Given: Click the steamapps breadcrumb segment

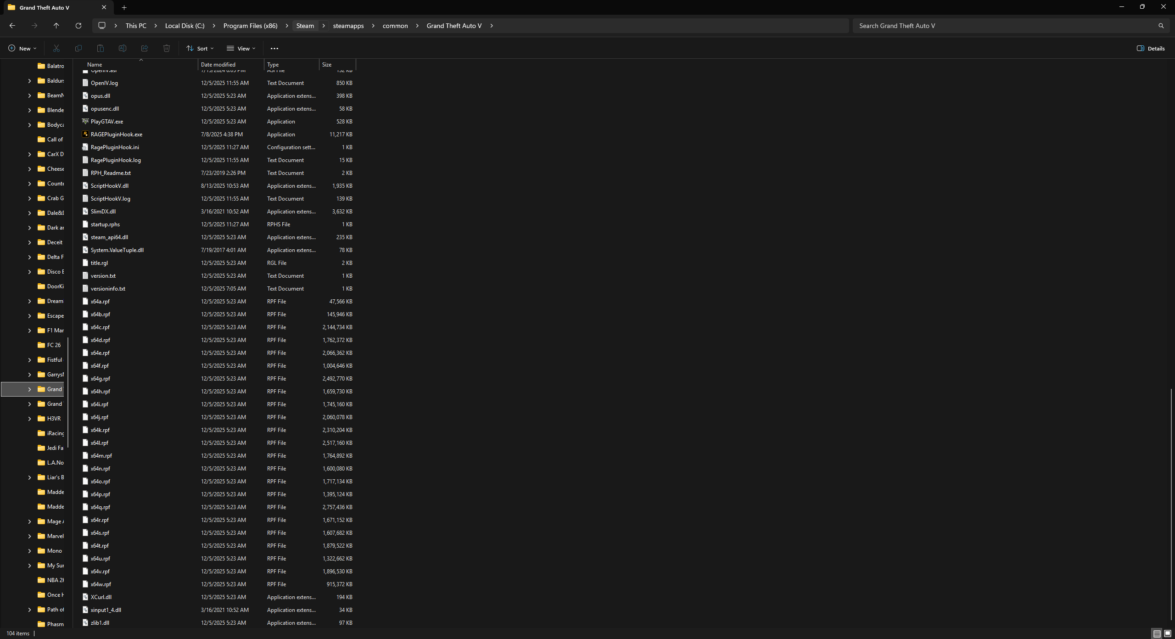Looking at the screenshot, I should [348, 26].
